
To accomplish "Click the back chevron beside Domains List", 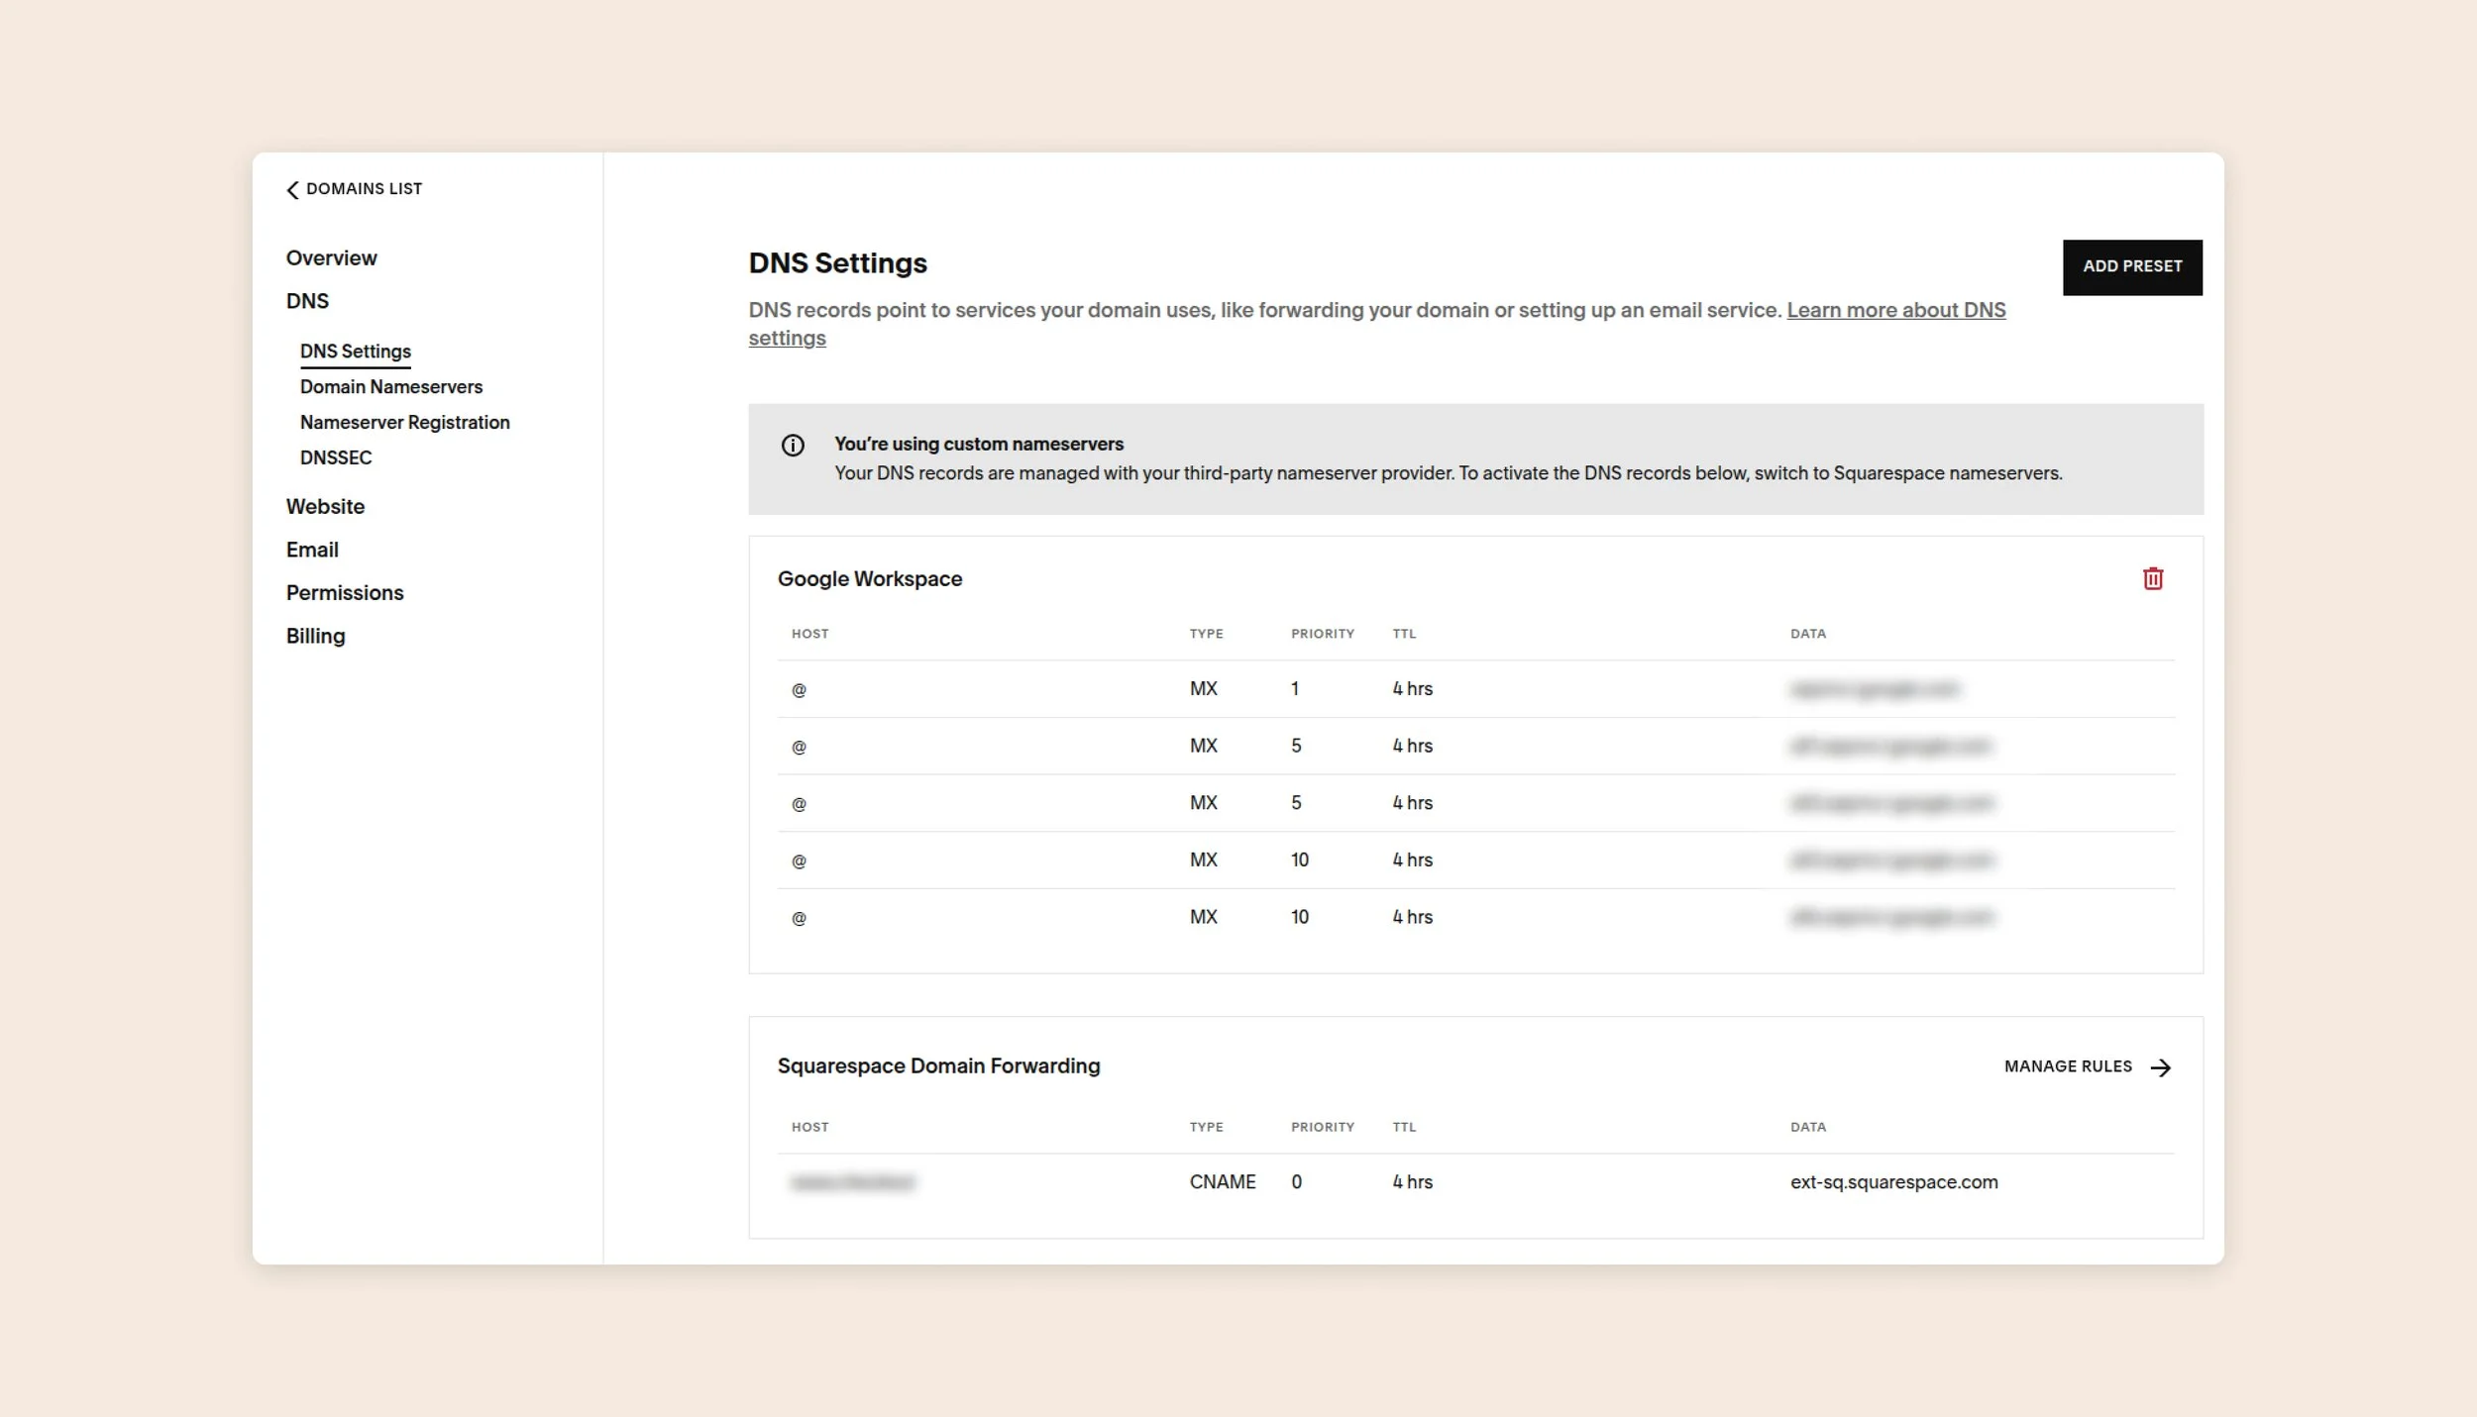I will 292,188.
